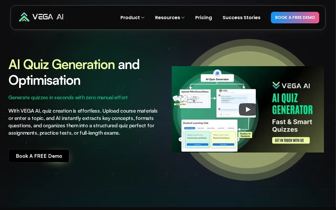Open Success Stories page
Image resolution: width=336 pixels, height=210 pixels.
[241, 18]
